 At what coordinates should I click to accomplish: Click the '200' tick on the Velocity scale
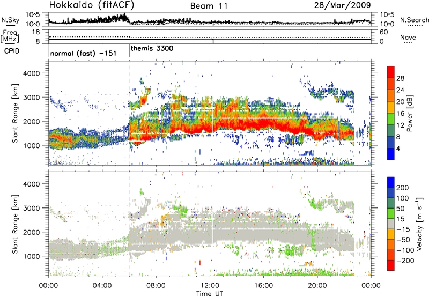[x=402, y=188]
